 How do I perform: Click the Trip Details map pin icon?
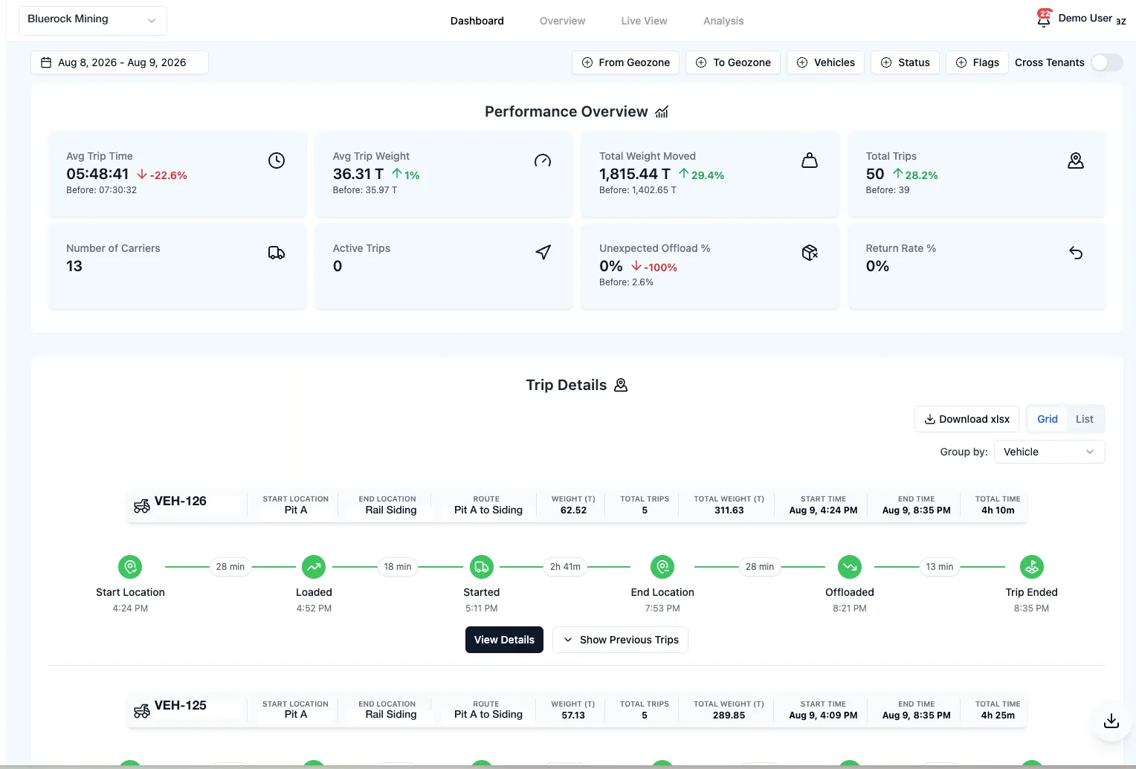point(621,385)
